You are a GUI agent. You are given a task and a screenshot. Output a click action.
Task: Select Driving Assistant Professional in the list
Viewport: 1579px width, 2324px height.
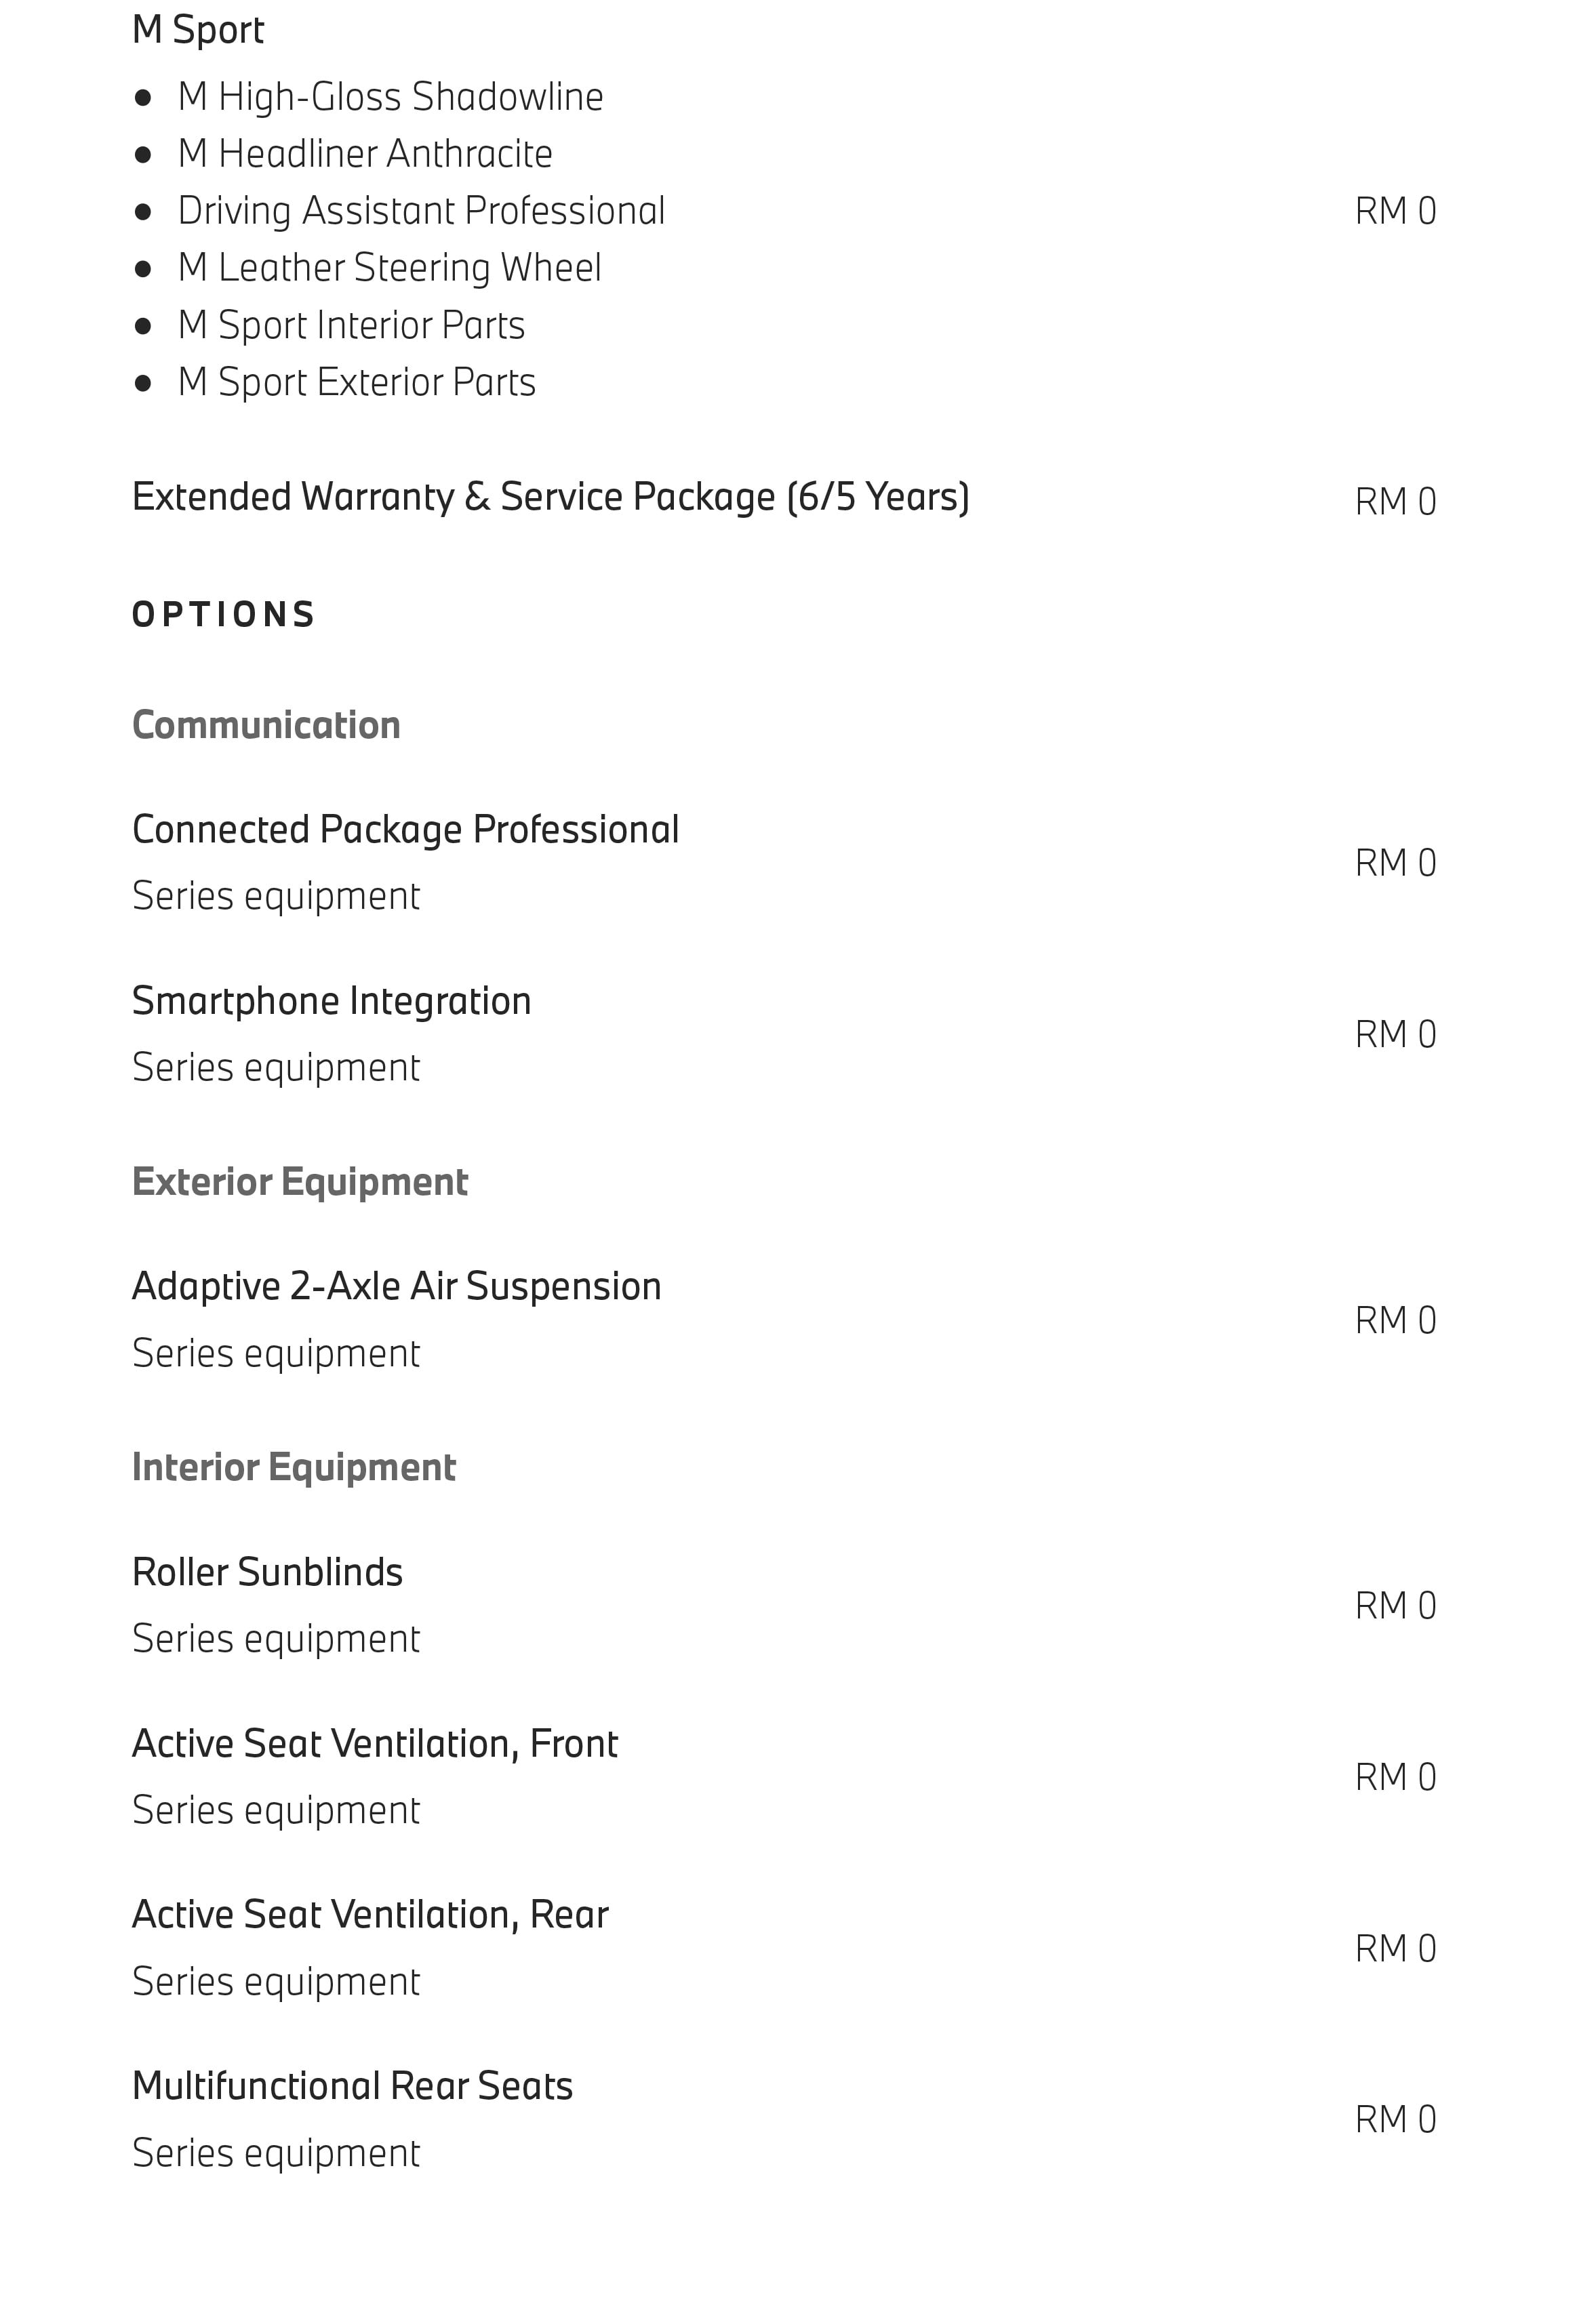point(421,211)
